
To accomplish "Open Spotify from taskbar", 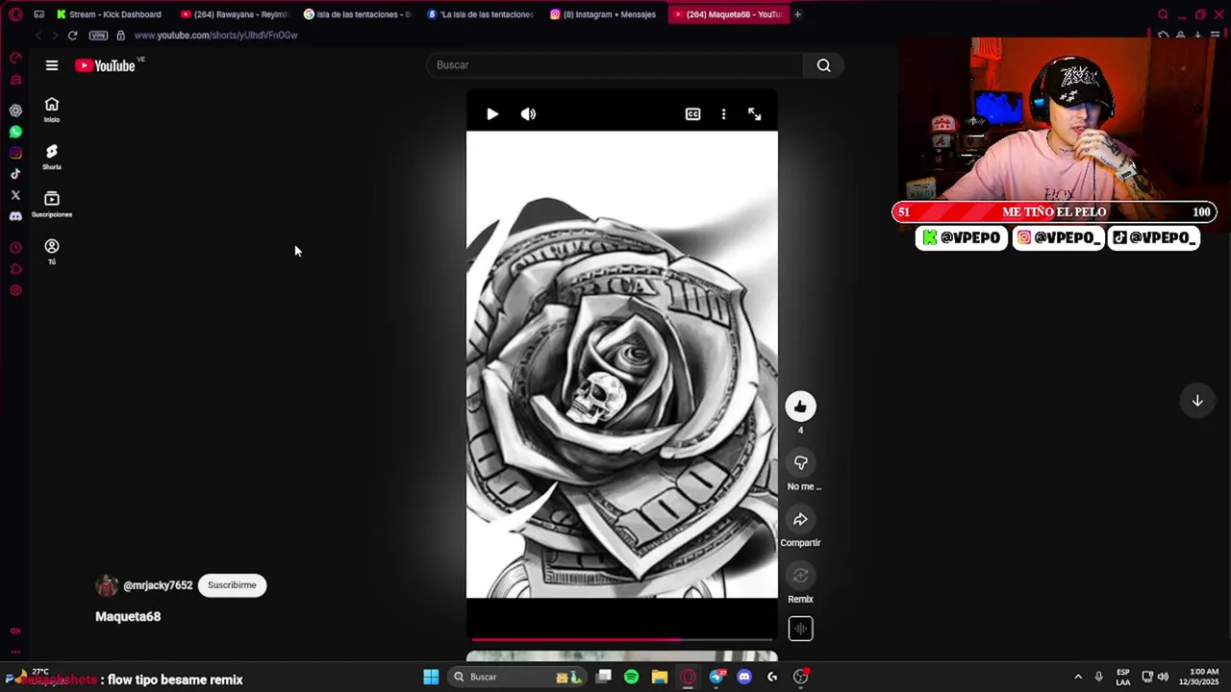I will (631, 677).
